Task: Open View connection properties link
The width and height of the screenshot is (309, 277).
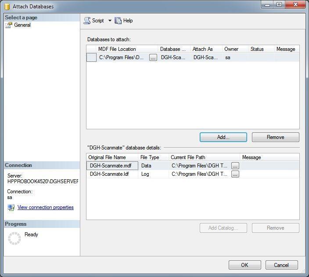Action: pos(46,207)
